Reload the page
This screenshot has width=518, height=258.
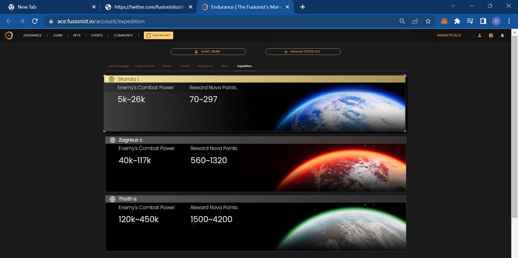coord(35,21)
